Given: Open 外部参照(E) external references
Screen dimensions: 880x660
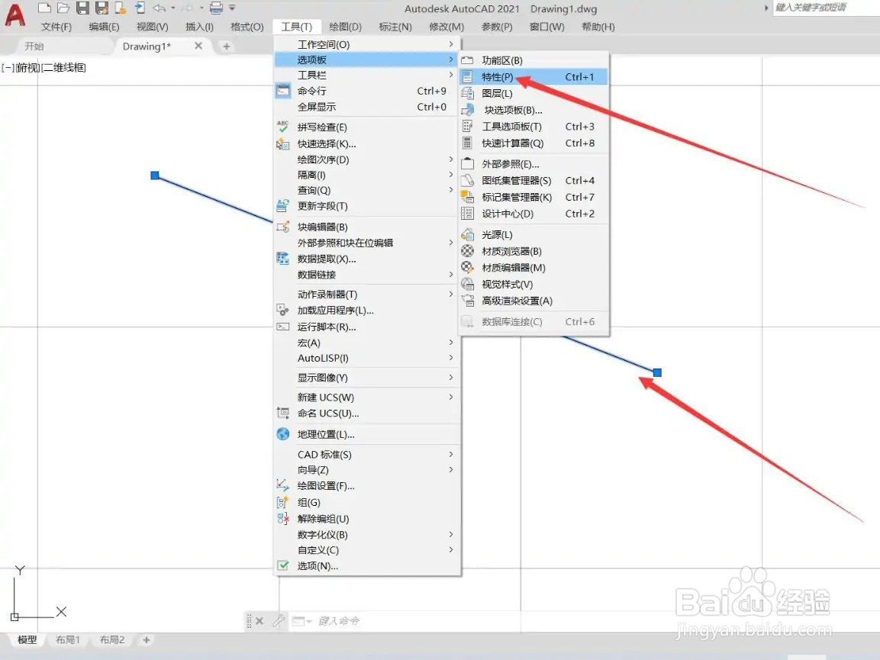Looking at the screenshot, I should click(x=533, y=164).
